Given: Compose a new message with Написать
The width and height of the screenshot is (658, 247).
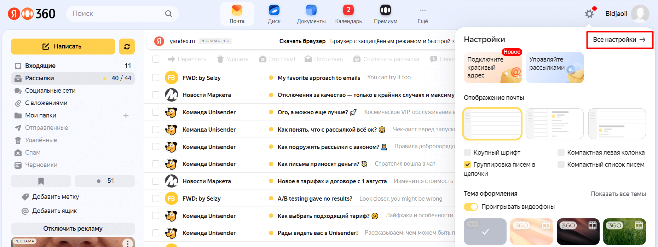Looking at the screenshot, I should point(63,46).
